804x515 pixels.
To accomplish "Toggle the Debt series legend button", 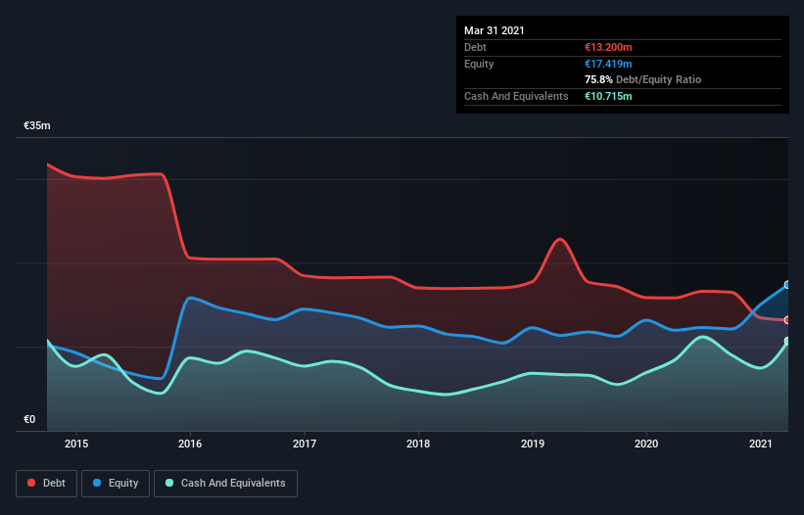I will [x=46, y=484].
